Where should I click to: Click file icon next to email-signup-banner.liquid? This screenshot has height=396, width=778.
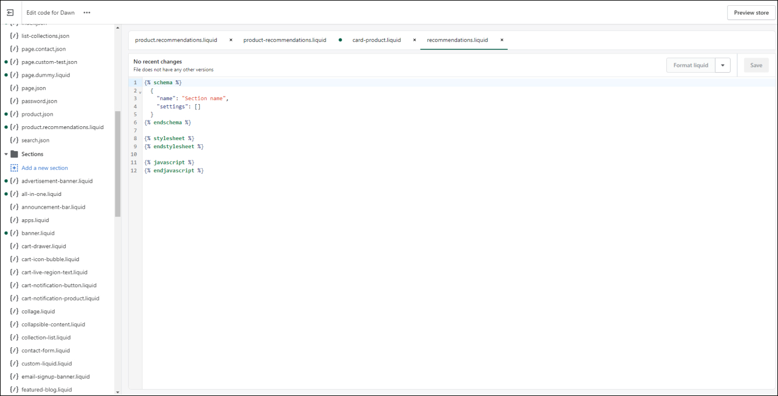point(14,377)
